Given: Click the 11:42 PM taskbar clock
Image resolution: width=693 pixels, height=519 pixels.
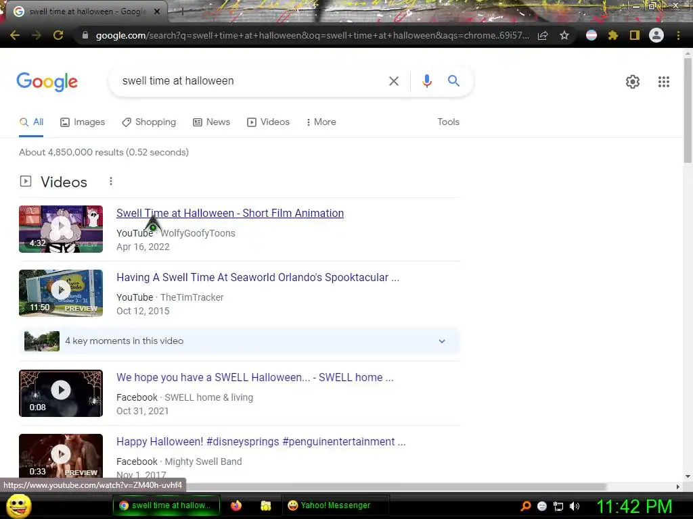Looking at the screenshot, I should point(635,506).
